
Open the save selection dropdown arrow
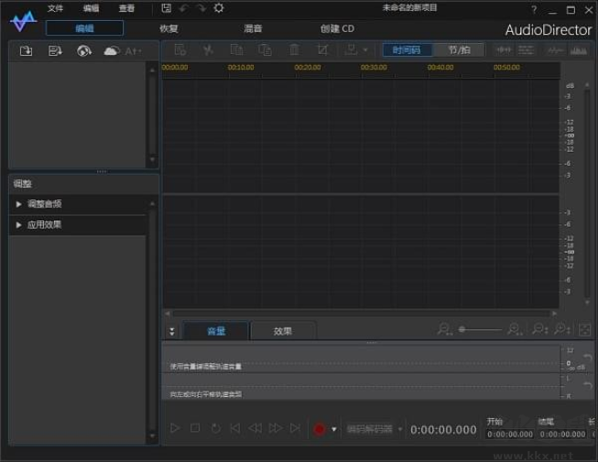click(365, 50)
